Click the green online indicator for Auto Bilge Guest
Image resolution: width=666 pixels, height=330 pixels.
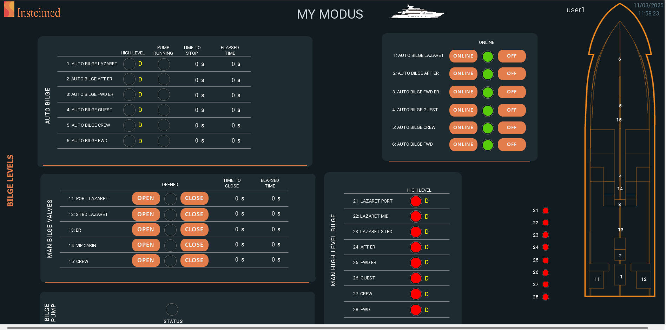point(488,111)
